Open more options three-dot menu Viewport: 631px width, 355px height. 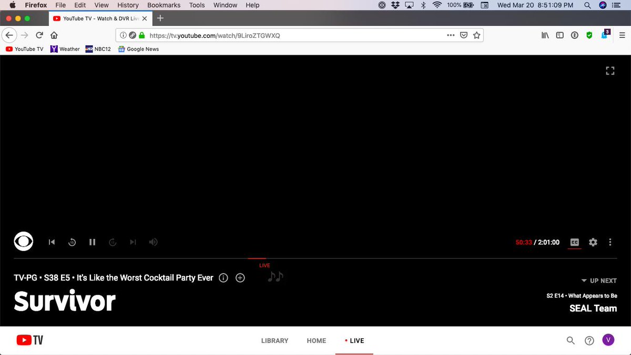pyautogui.click(x=610, y=242)
